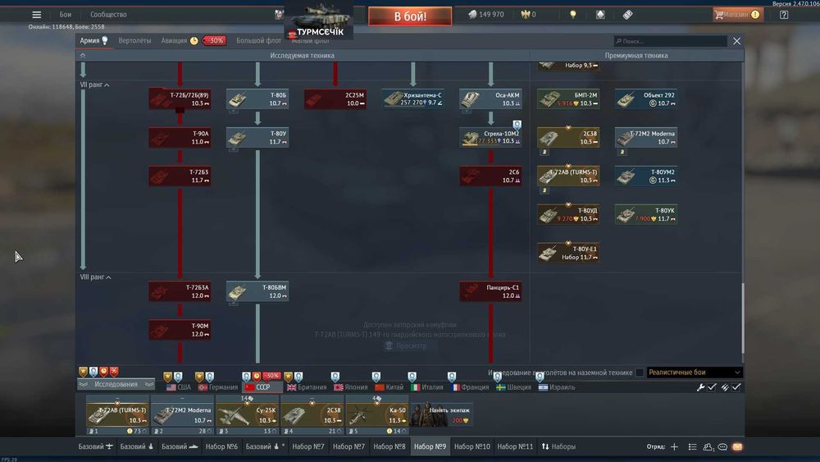
Task: Click the search field Поиск
Action: tap(671, 41)
